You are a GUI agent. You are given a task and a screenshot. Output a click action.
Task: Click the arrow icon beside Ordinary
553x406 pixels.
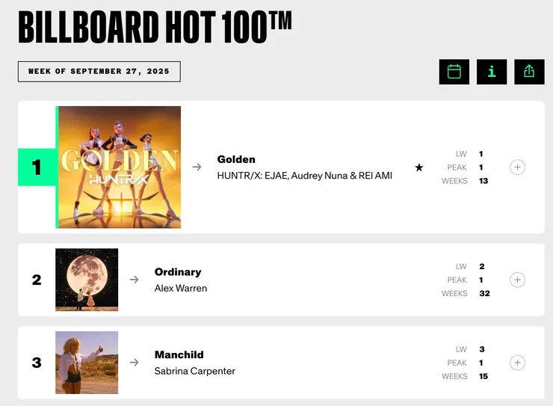pyautogui.click(x=134, y=280)
